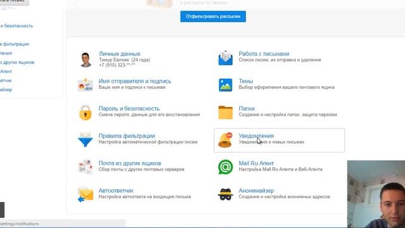Go to Пароль и безопасность link

point(129,108)
